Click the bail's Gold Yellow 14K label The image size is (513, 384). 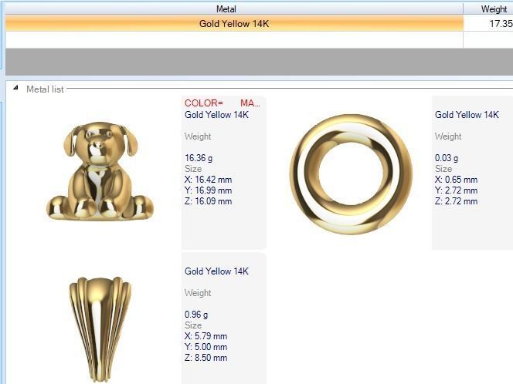click(x=216, y=271)
